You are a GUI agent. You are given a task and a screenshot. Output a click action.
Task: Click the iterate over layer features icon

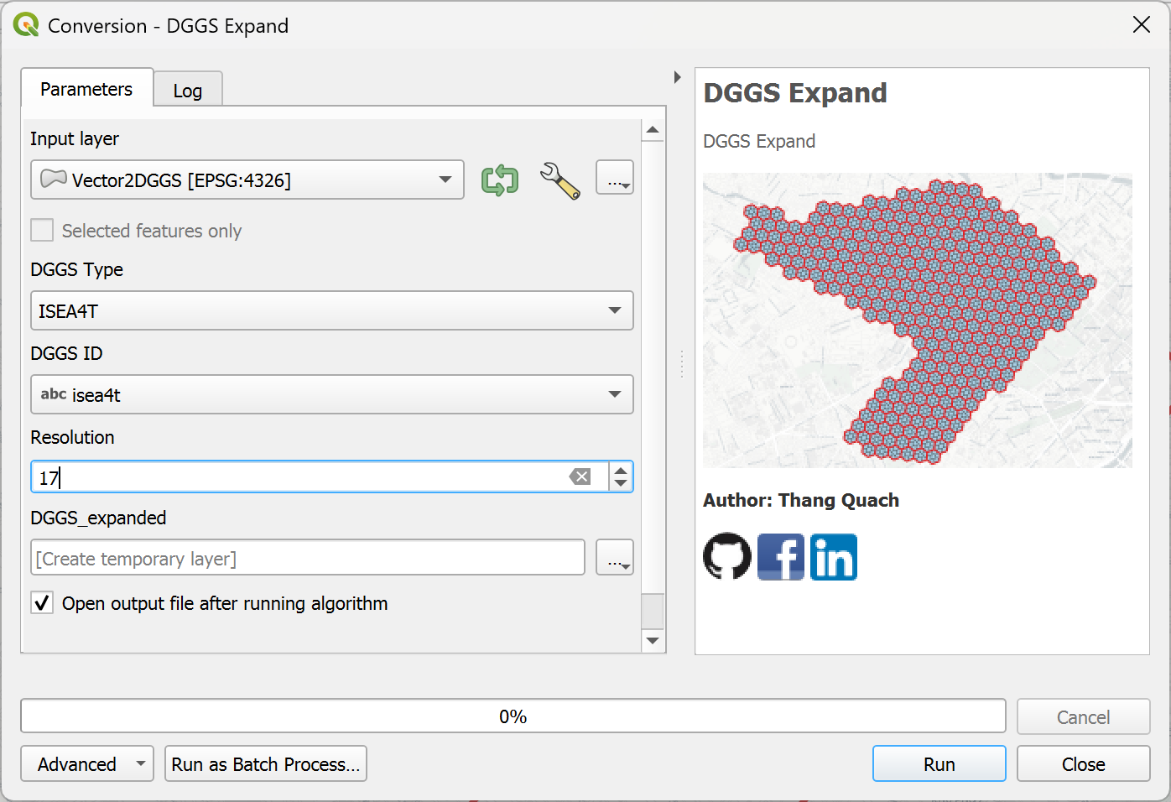tap(500, 180)
